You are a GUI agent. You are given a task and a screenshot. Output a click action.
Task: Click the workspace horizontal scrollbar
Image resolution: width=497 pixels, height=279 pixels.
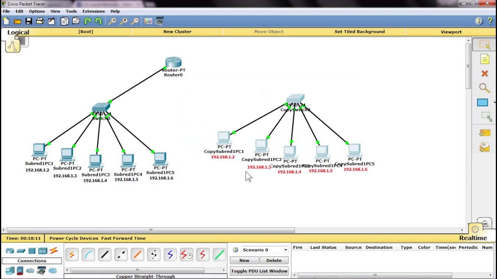(x=151, y=230)
